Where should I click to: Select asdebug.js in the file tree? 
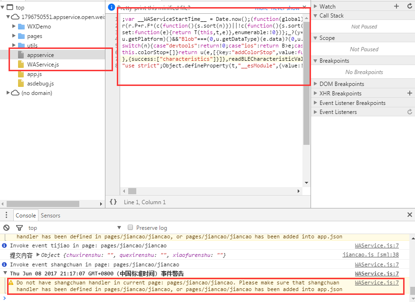point(40,84)
